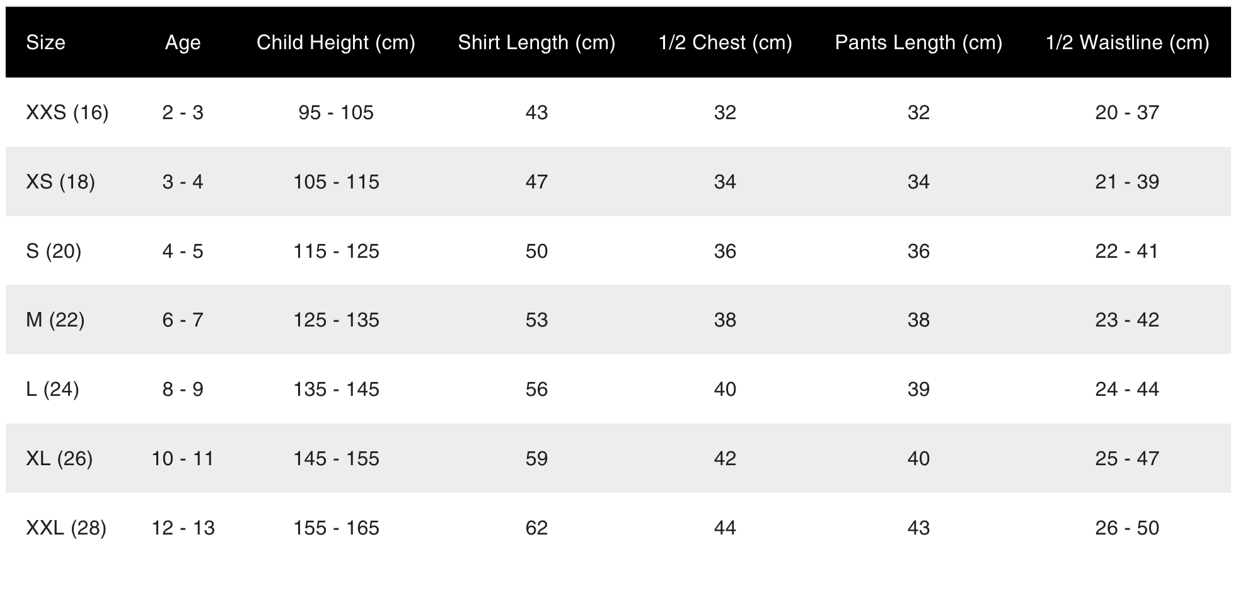Select the M (22) size cell
This screenshot has width=1238, height=590.
tap(55, 320)
